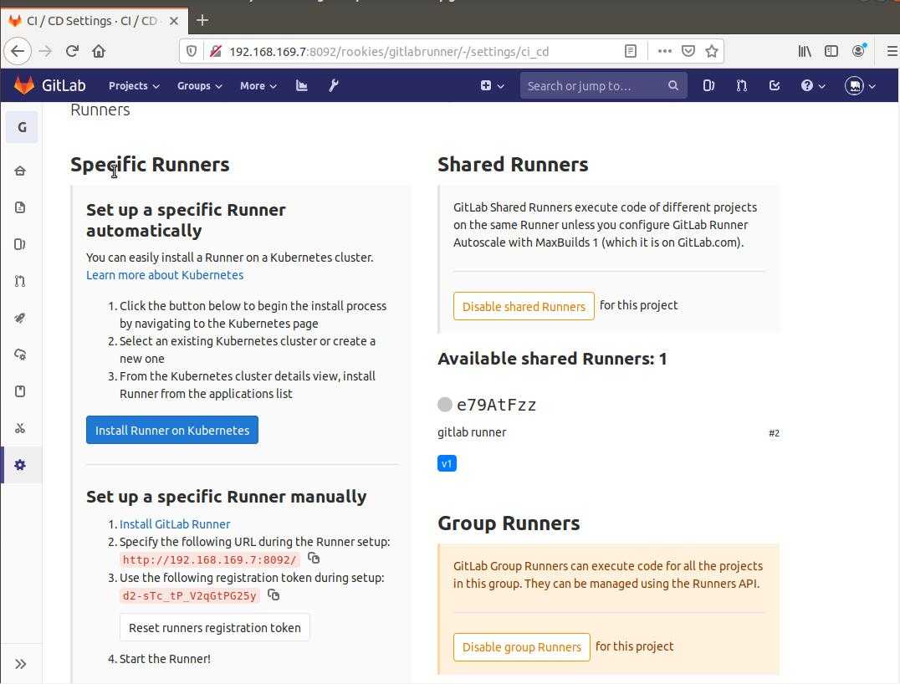Open the Help menu in navbar

[x=813, y=85]
